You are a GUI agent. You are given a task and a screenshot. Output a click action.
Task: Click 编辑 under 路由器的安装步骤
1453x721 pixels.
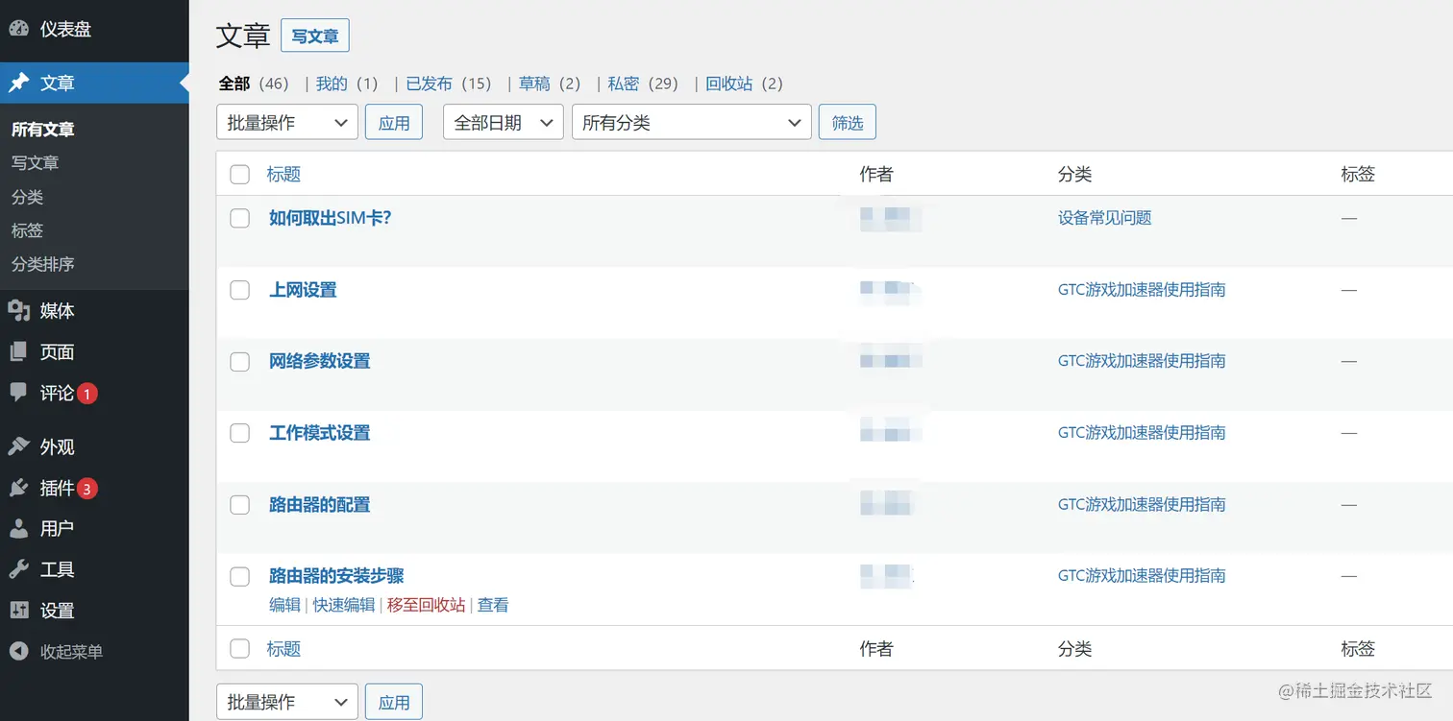[x=284, y=605]
